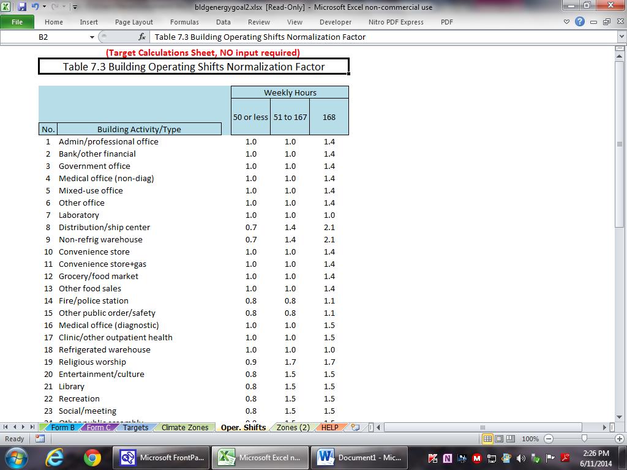Click the Excel application icon in title bar
This screenshot has height=470, width=627.
coord(6,7)
